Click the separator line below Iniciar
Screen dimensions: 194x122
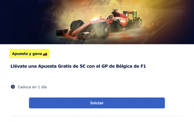(97, 116)
